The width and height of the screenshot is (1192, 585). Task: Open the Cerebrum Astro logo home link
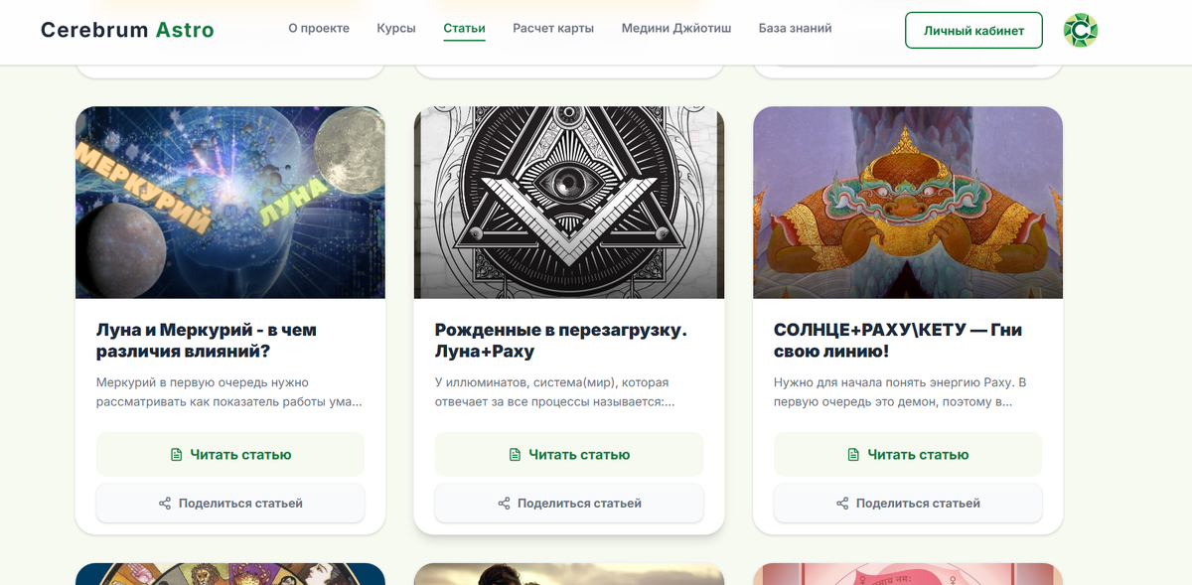click(x=127, y=30)
